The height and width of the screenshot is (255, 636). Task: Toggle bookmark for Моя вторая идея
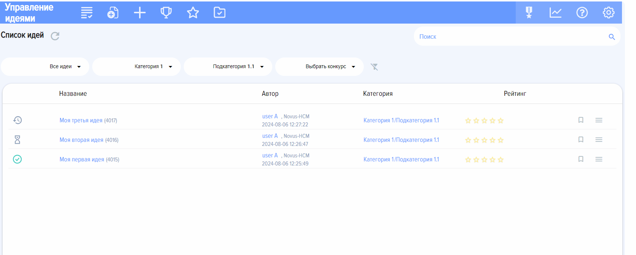point(581,140)
